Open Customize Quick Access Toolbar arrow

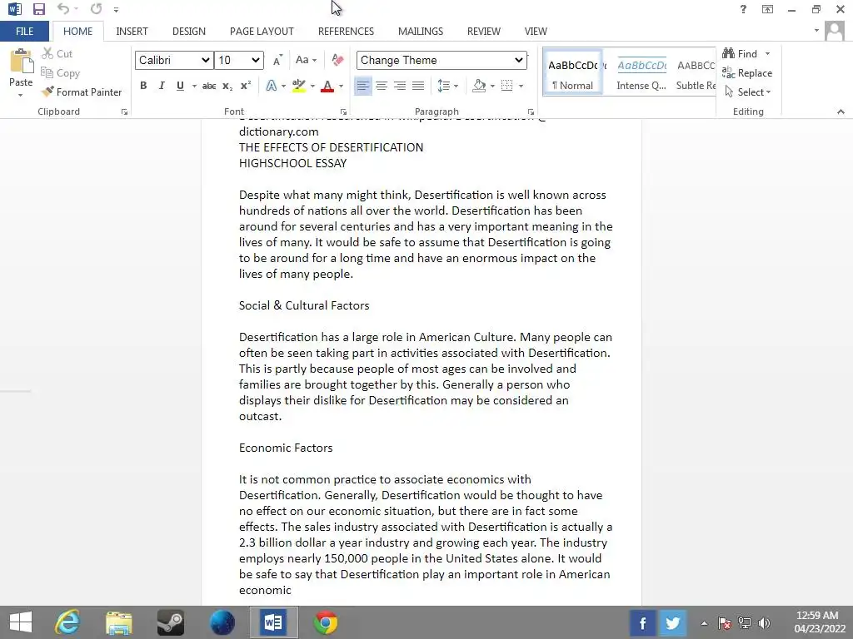(116, 9)
